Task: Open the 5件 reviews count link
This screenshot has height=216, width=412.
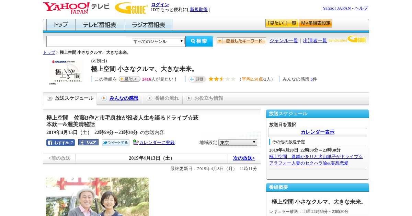Action: 311,79
